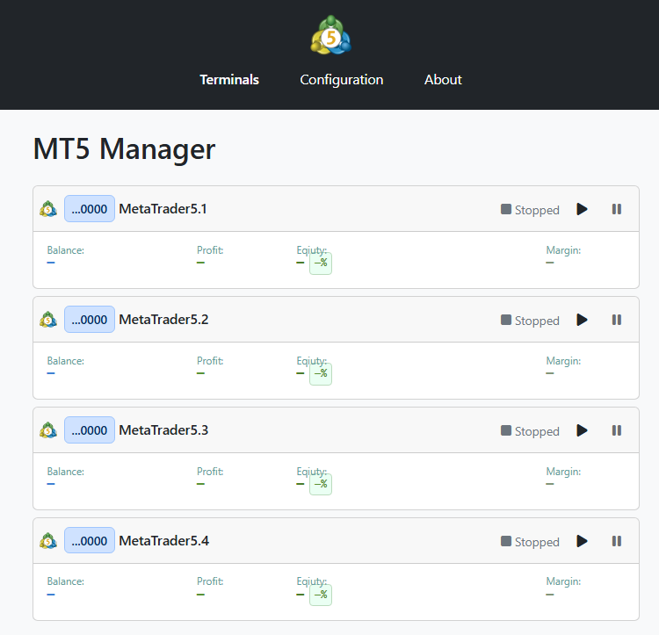Click the equity percent badge in MetaTrader5.4

coord(321,595)
